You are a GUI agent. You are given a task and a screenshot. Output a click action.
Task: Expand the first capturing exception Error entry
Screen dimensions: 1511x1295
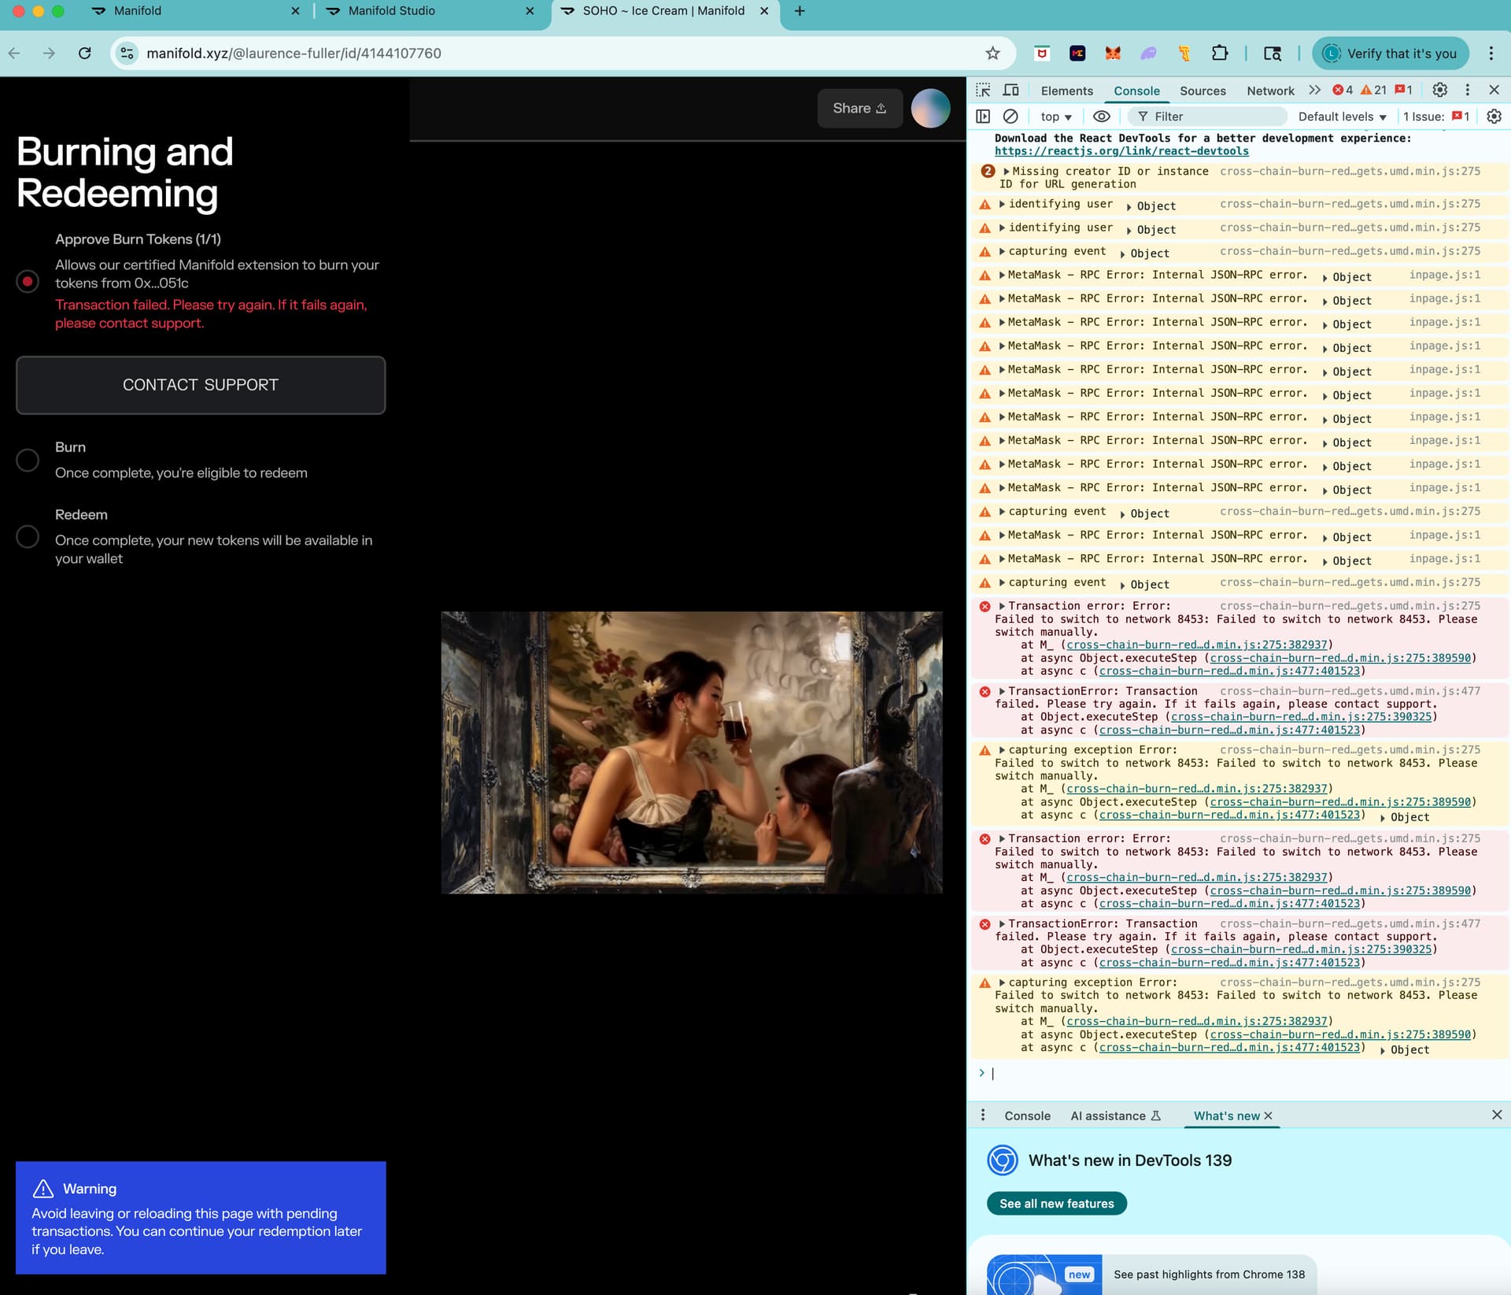coord(1002,749)
